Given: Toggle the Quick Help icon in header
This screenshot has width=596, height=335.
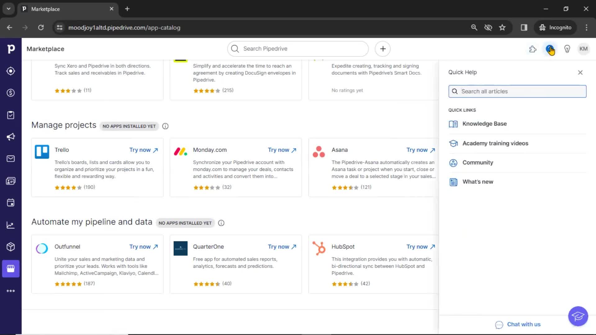Looking at the screenshot, I should (550, 49).
